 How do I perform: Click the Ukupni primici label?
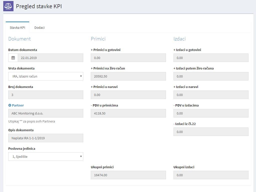[102, 167]
